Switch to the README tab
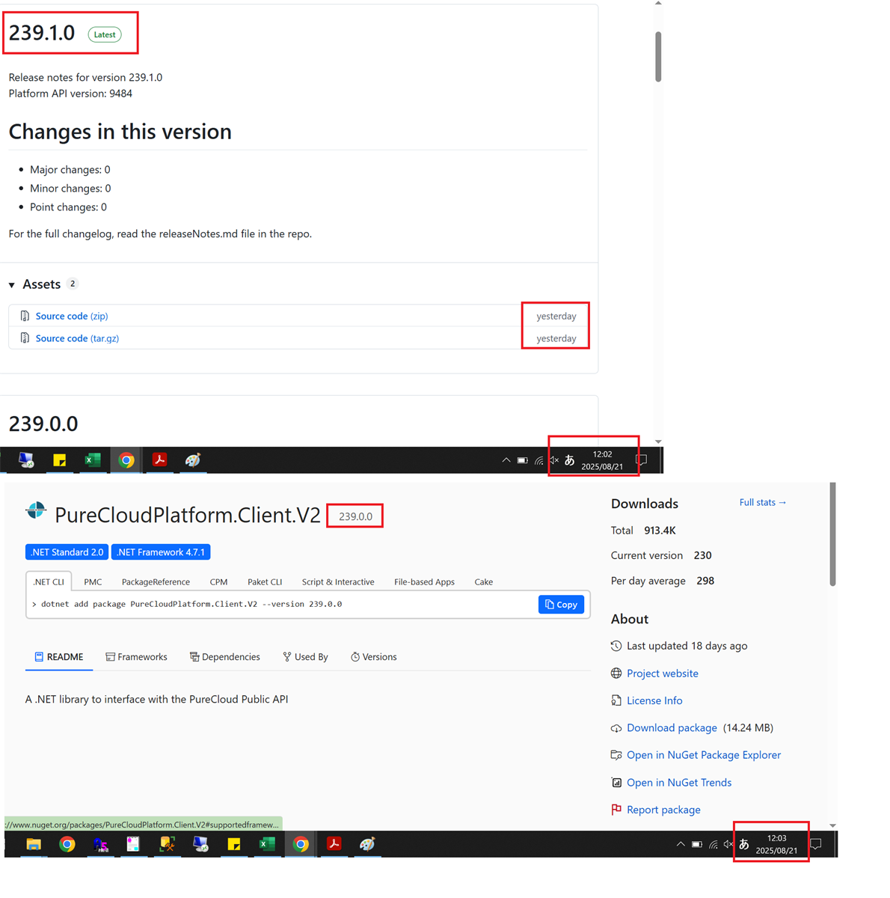The image size is (890, 898). [59, 657]
